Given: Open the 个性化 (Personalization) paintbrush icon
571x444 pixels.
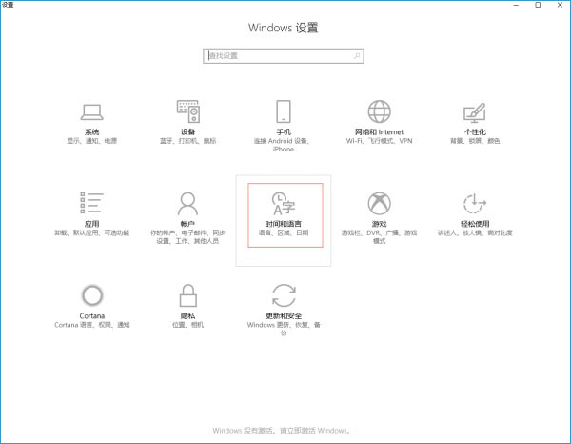Looking at the screenshot, I should [x=475, y=112].
